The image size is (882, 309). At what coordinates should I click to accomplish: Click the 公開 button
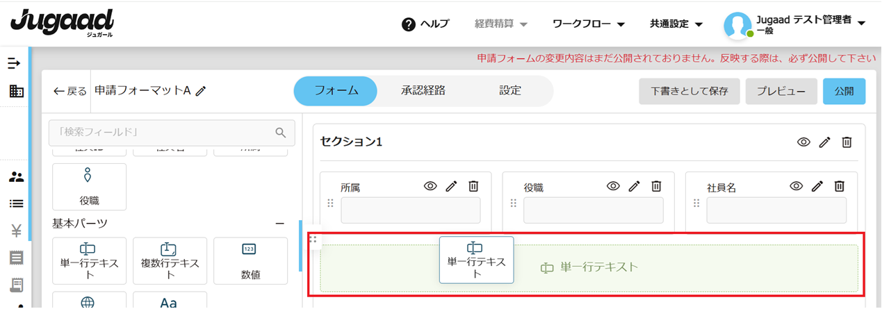click(844, 91)
